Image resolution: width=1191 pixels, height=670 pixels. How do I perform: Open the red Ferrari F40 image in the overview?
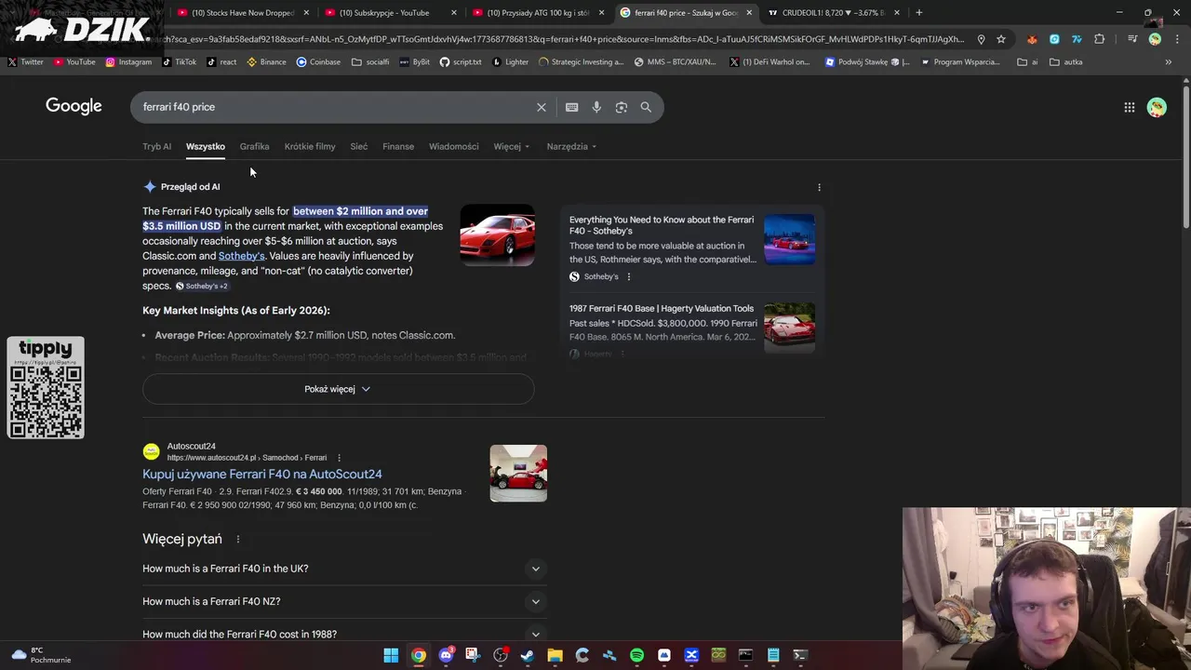coord(497,235)
